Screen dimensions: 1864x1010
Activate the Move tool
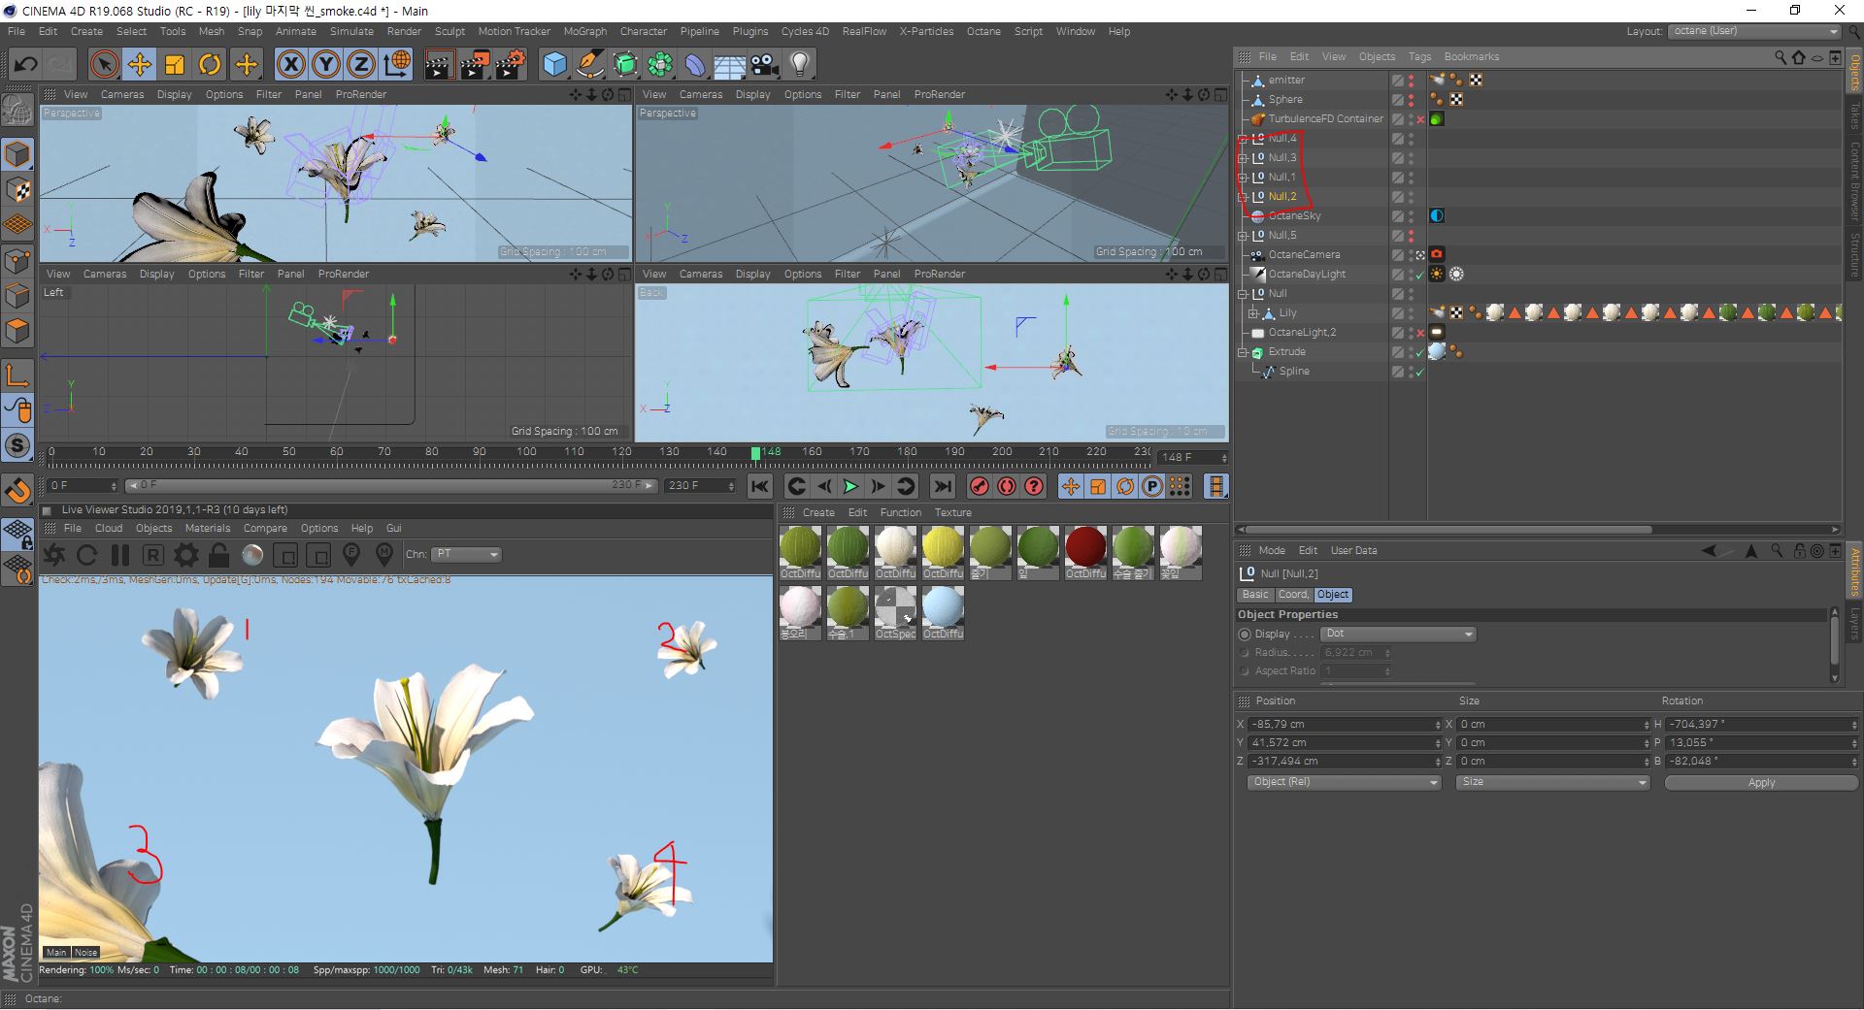139,65
